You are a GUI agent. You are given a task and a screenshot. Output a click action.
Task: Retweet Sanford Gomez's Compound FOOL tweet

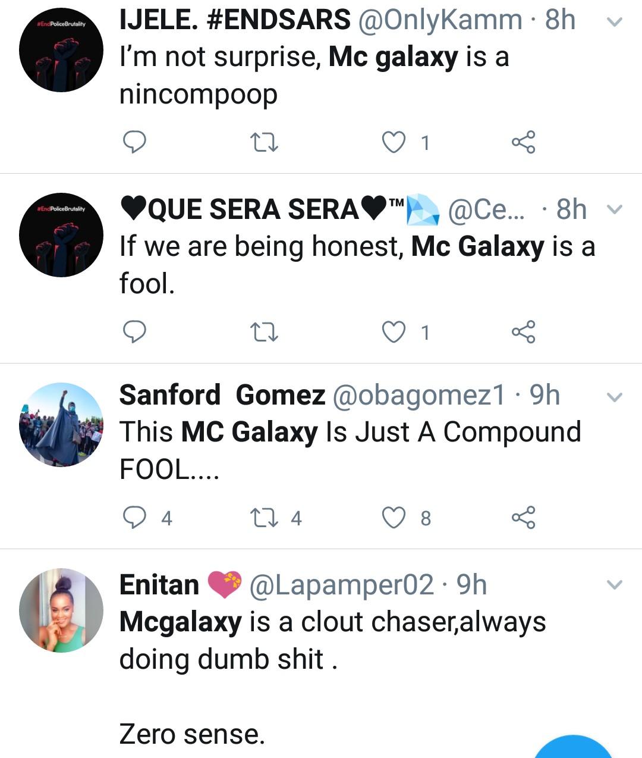[265, 518]
